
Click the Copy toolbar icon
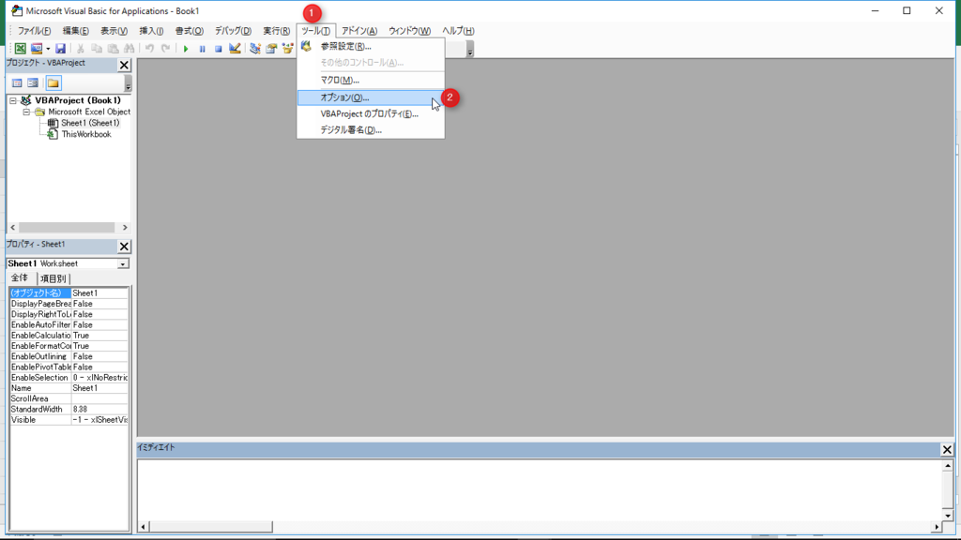point(97,49)
